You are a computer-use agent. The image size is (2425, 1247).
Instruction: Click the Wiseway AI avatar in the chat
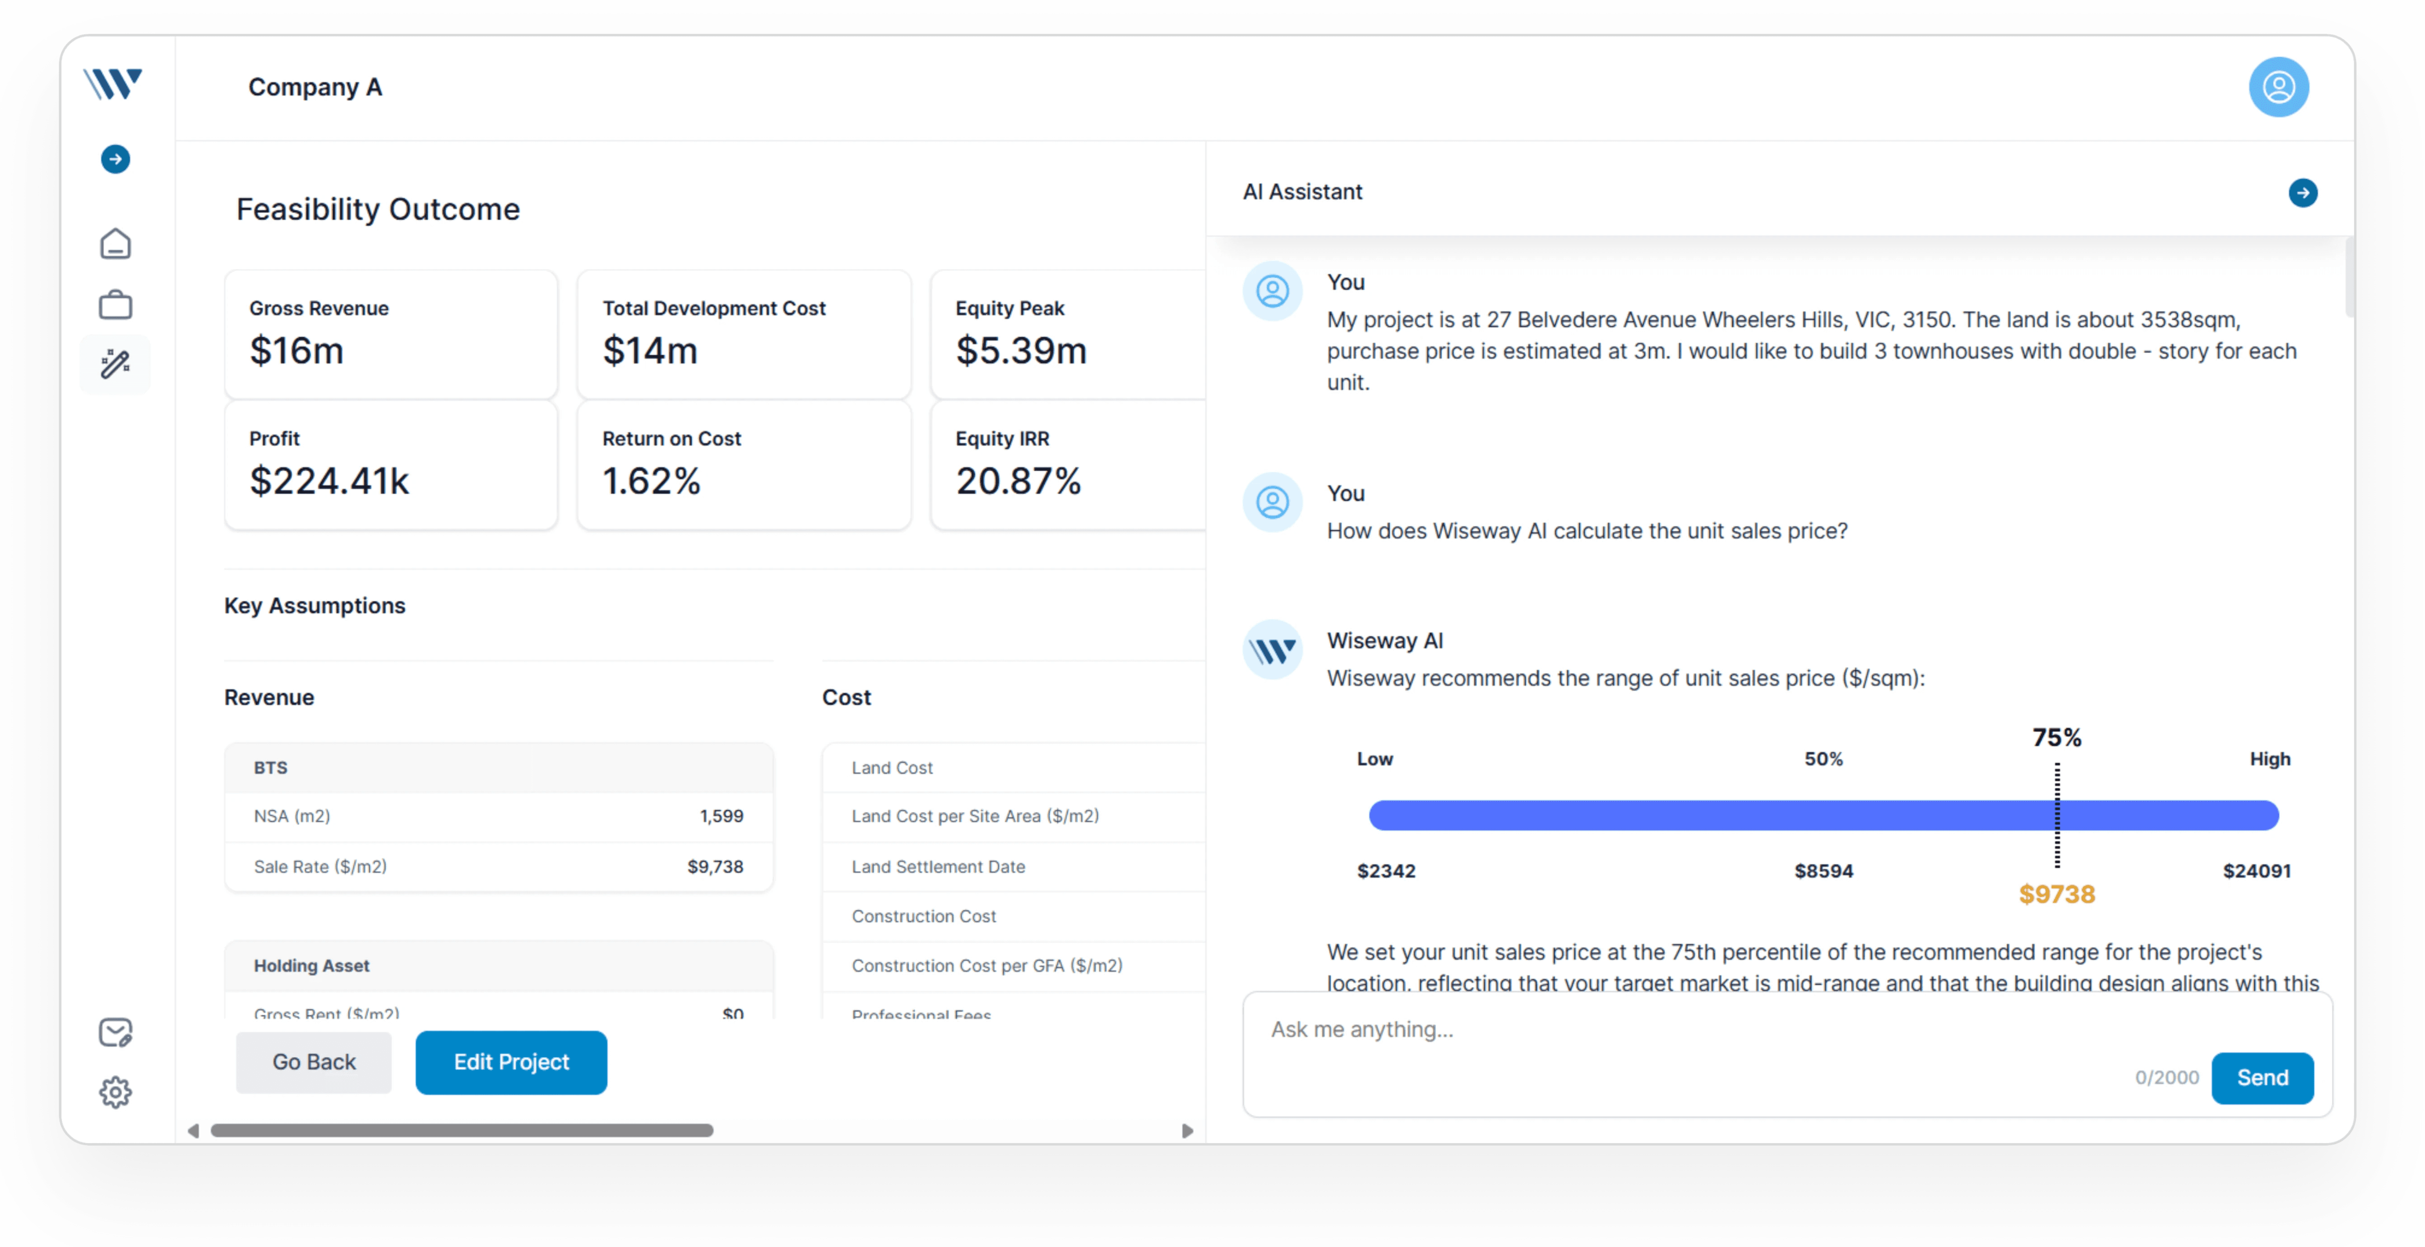tap(1273, 649)
